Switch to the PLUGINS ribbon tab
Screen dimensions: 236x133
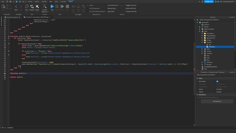[63, 1]
